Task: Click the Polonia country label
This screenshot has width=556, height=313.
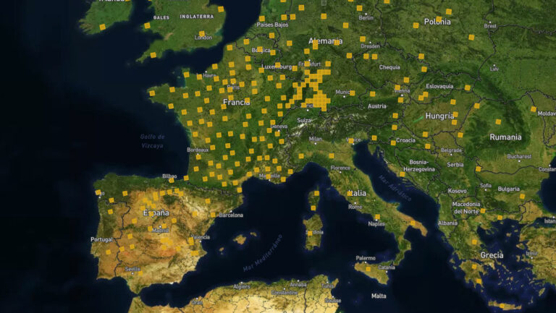Action: click(437, 22)
